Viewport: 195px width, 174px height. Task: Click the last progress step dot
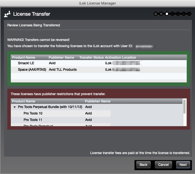pyautogui.click(x=189, y=14)
